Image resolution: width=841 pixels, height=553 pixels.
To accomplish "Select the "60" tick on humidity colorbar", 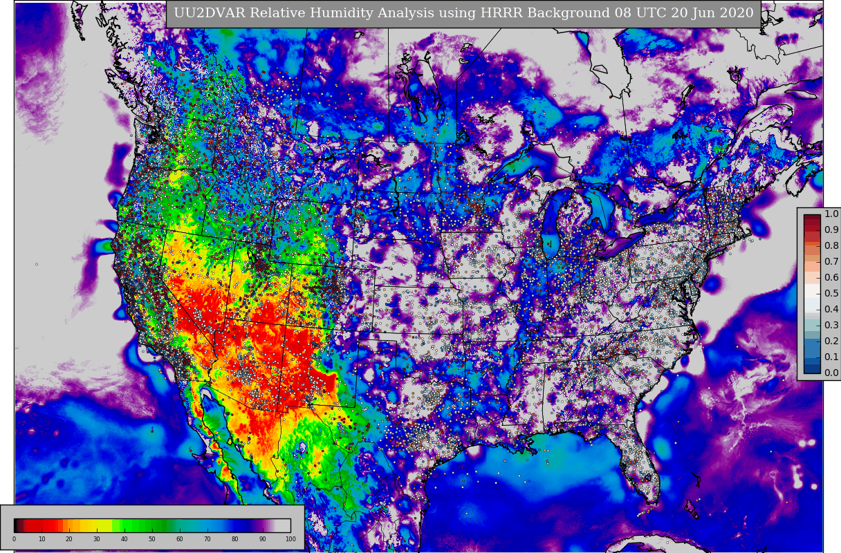I will pyautogui.click(x=180, y=539).
